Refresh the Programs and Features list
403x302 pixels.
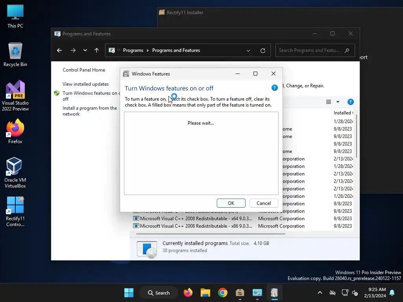click(263, 51)
